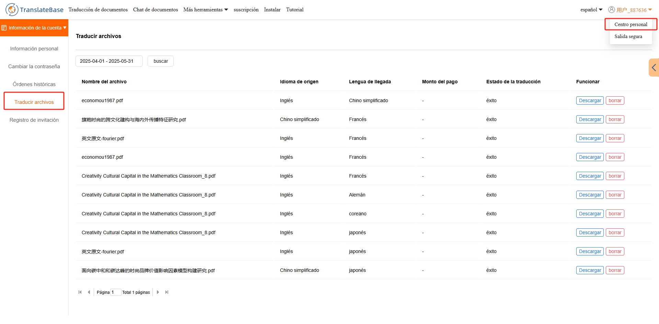Delete Creativity Cultural Capital coreano row
Image resolution: width=659 pixels, height=324 pixels.
coord(615,214)
